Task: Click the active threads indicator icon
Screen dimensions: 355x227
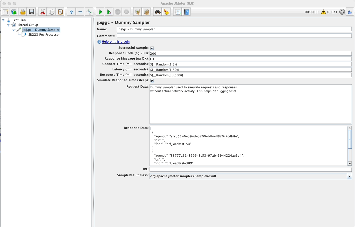Action: pyautogui.click(x=342, y=12)
